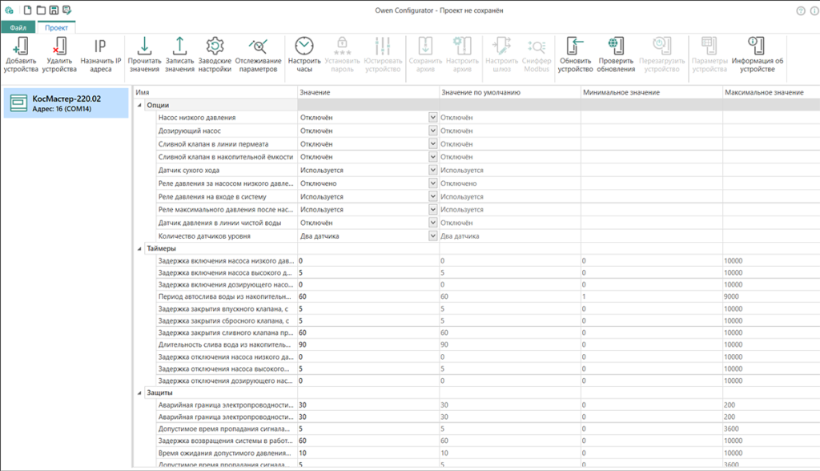Edit value of Длительность слива вода
820x471 pixels.
(368, 344)
